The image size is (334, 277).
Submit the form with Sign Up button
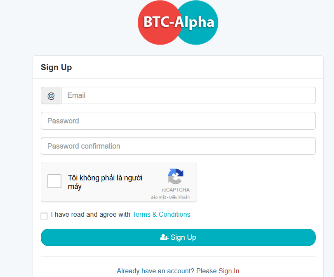coord(178,237)
